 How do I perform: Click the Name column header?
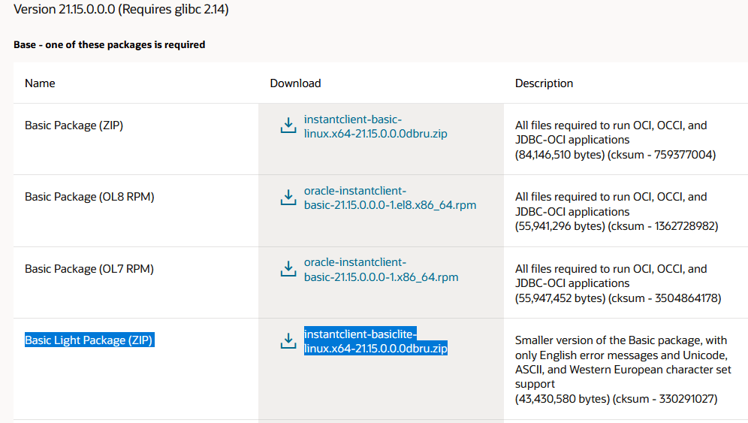pyautogui.click(x=40, y=83)
